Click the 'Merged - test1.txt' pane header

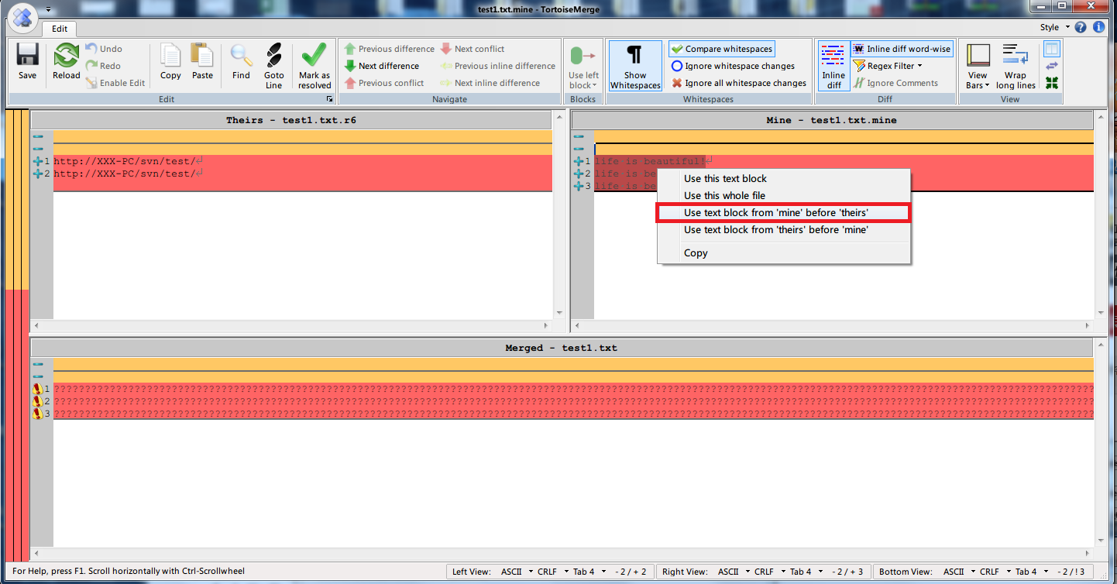tap(562, 348)
